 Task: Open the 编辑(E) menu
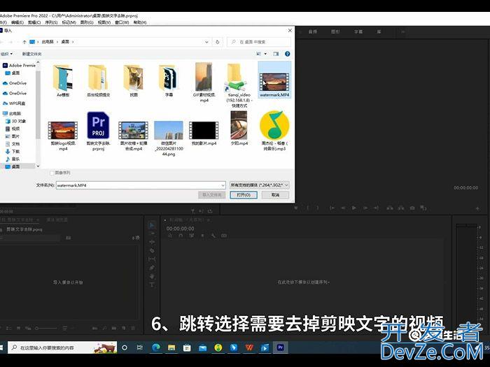click(17, 22)
